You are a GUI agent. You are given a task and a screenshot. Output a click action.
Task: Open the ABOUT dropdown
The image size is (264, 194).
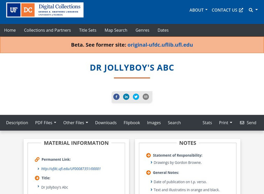pos(197,10)
